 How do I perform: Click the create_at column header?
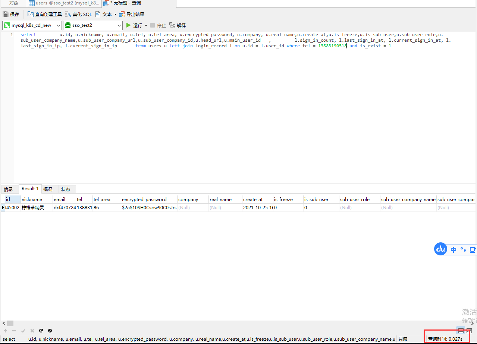click(x=253, y=200)
